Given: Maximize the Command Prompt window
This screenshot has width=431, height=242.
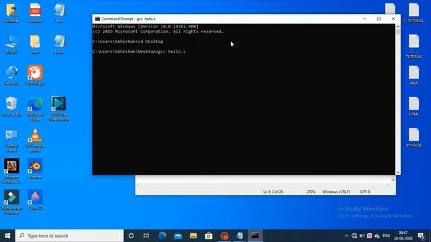Looking at the screenshot, I should (x=379, y=19).
